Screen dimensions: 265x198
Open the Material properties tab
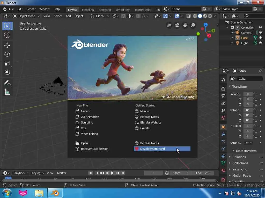[223, 170]
